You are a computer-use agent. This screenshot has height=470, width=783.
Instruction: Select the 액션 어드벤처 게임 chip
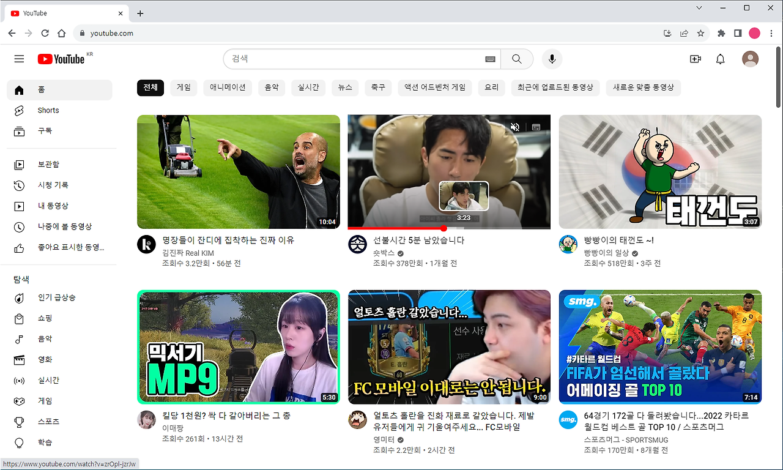click(435, 88)
